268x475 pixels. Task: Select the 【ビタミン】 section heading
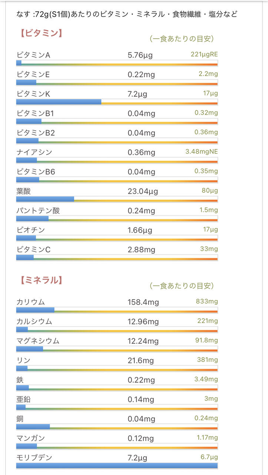(x=40, y=33)
